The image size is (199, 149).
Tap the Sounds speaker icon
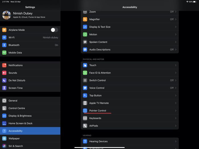coord(4,73)
